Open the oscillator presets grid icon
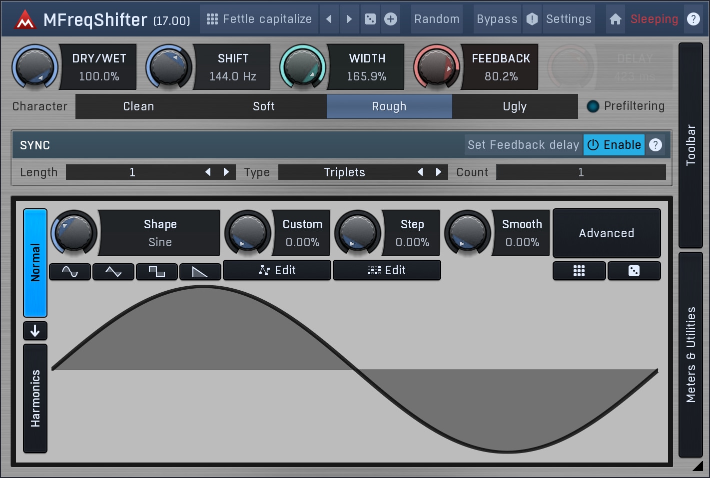710x478 pixels. 579,271
